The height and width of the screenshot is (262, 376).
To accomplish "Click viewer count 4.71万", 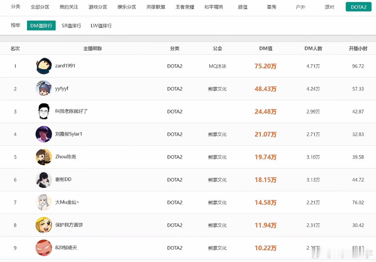I will coord(313,66).
